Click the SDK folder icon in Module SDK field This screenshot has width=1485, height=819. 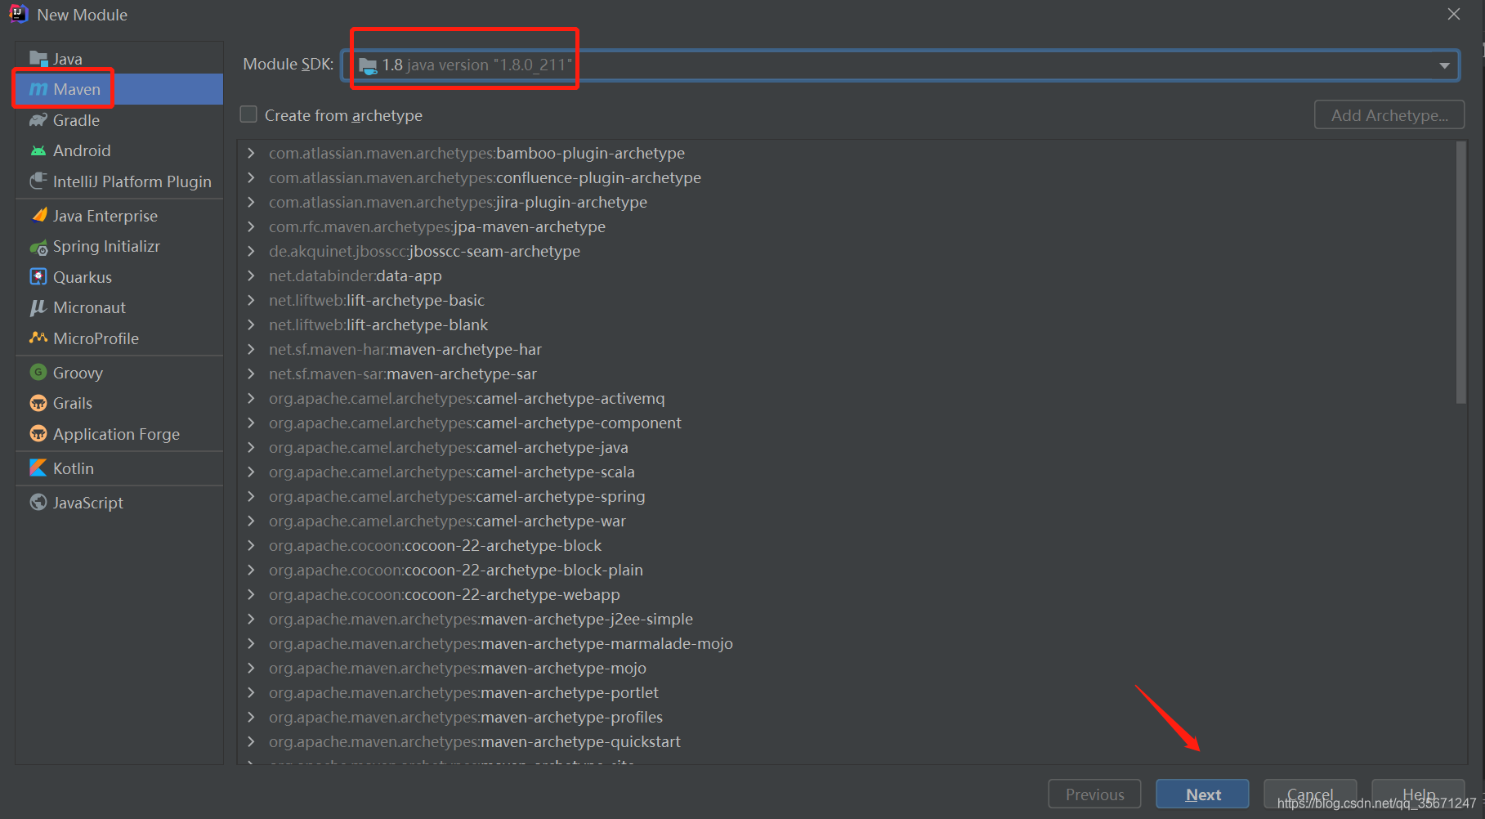368,65
